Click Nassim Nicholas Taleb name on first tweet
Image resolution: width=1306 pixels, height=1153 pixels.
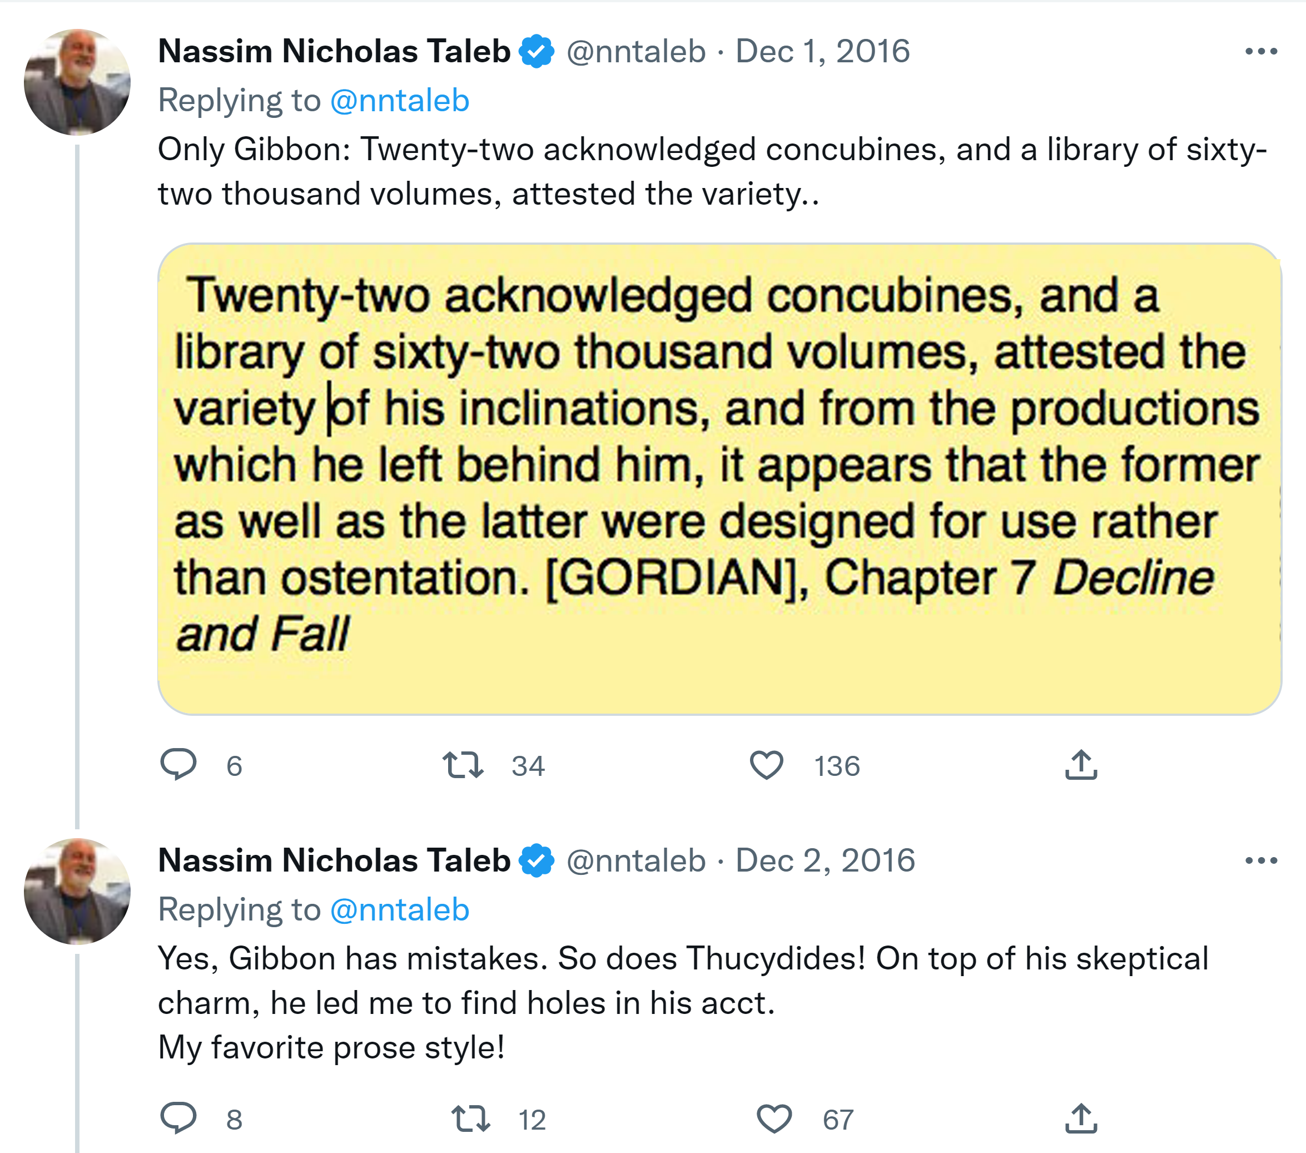pyautogui.click(x=334, y=52)
